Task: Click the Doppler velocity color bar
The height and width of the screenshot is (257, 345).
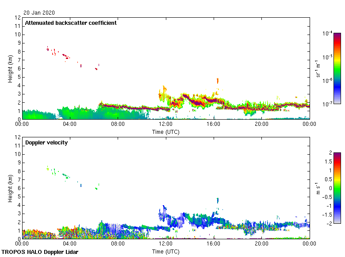Action: pyautogui.click(x=337, y=188)
